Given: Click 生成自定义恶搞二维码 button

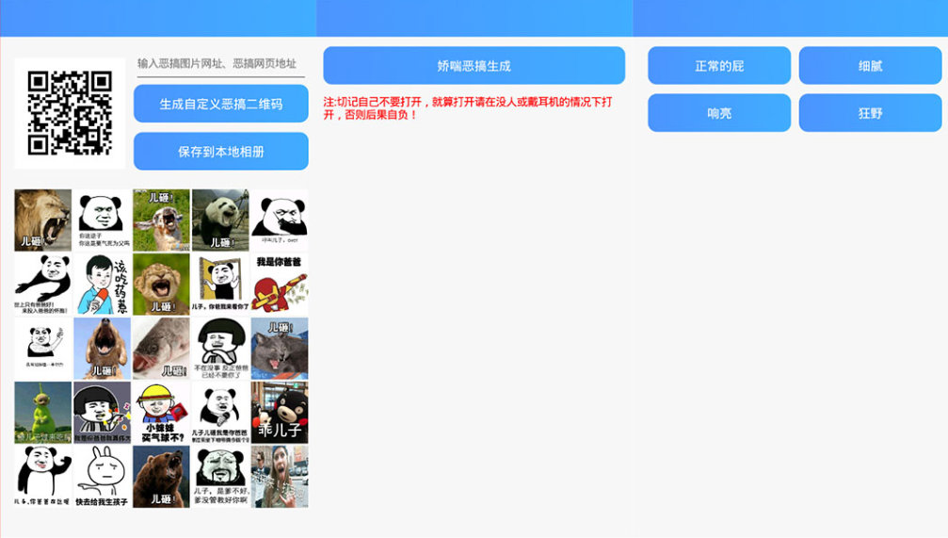Looking at the screenshot, I should 220,104.
